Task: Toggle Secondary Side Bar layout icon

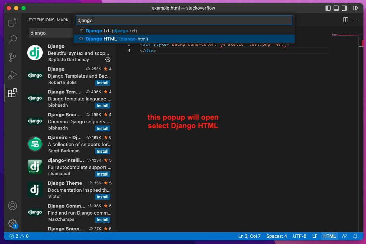Action: 344,8
